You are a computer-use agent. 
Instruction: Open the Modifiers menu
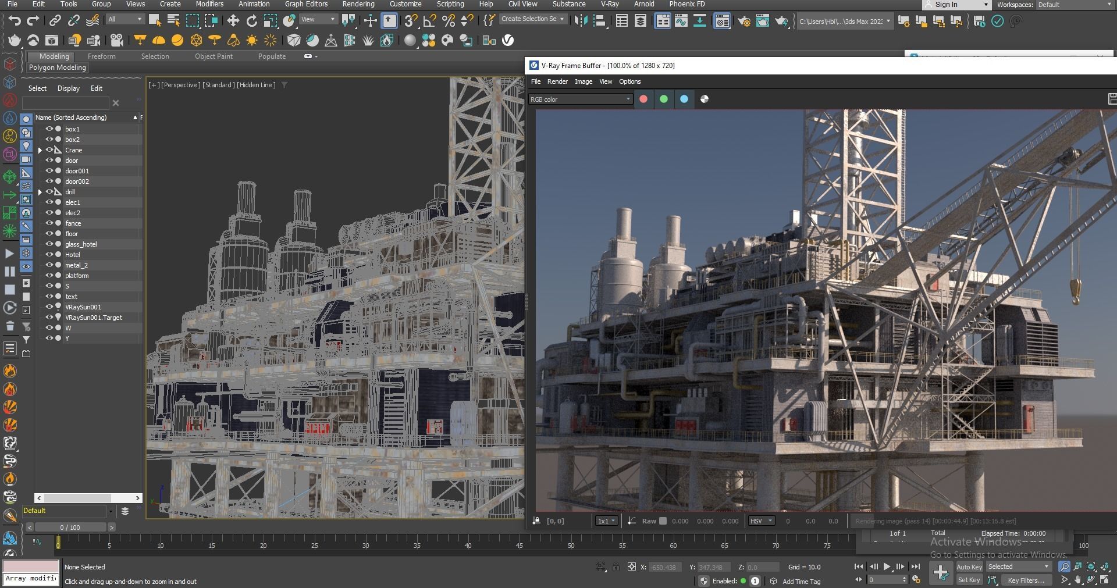[x=209, y=4]
